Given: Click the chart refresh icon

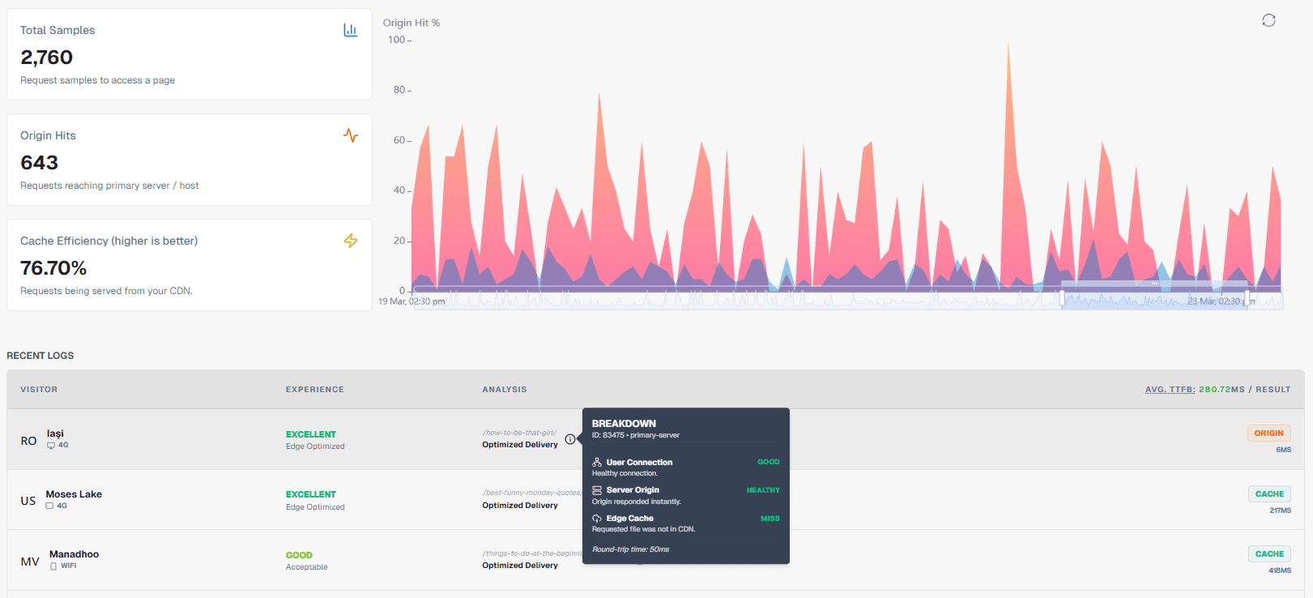Looking at the screenshot, I should [x=1268, y=20].
